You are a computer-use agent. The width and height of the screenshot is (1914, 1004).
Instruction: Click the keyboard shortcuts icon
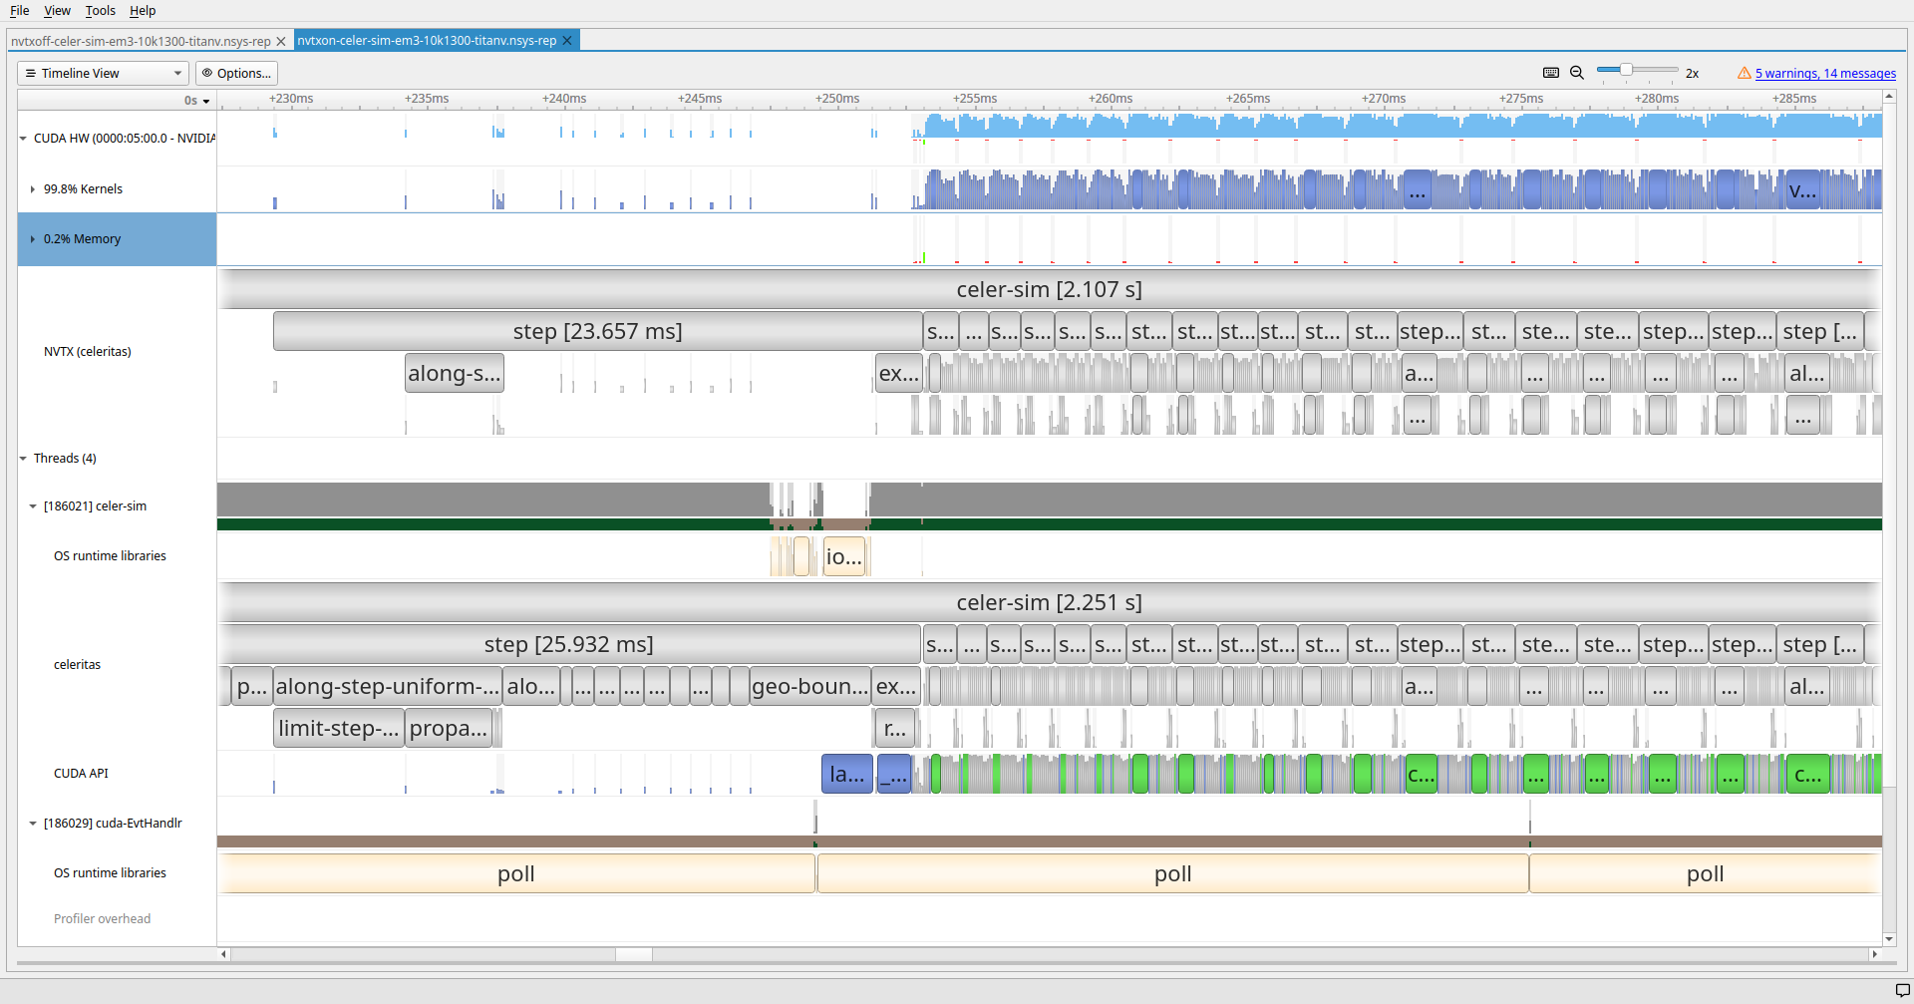point(1550,73)
